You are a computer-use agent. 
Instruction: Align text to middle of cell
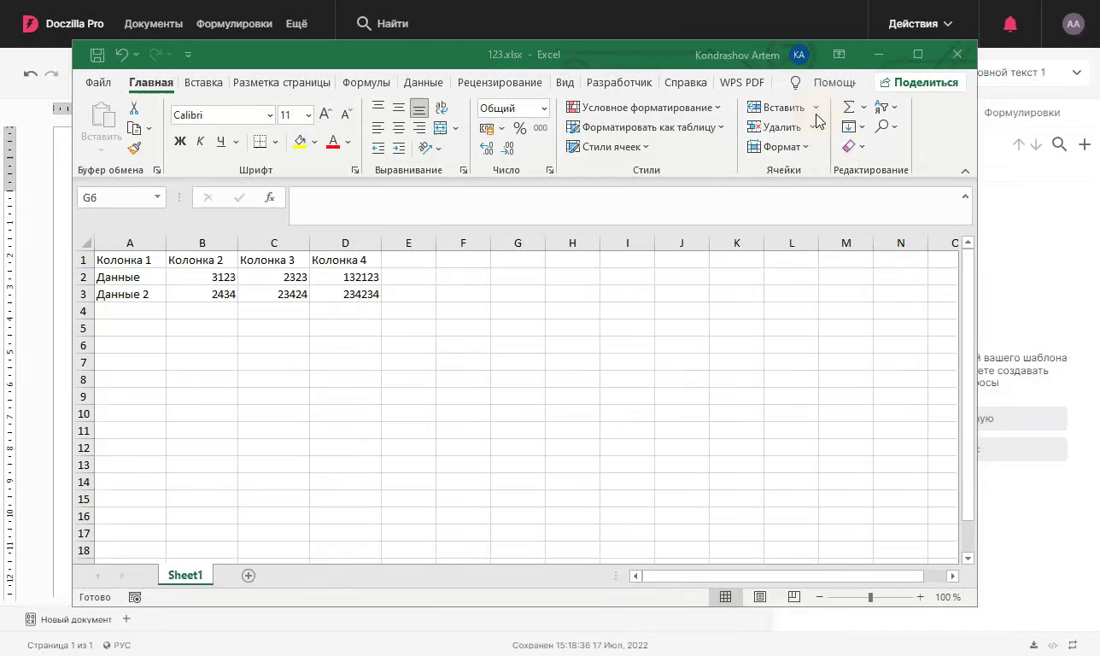[x=399, y=108]
